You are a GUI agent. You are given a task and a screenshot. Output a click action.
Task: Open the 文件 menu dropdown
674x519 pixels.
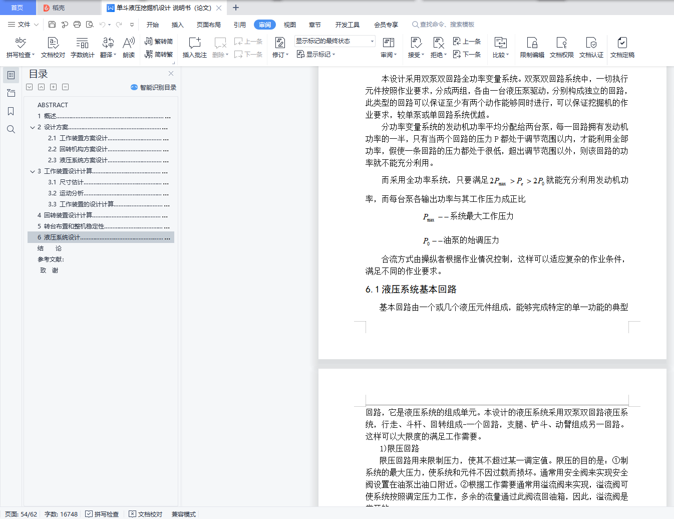tap(24, 24)
